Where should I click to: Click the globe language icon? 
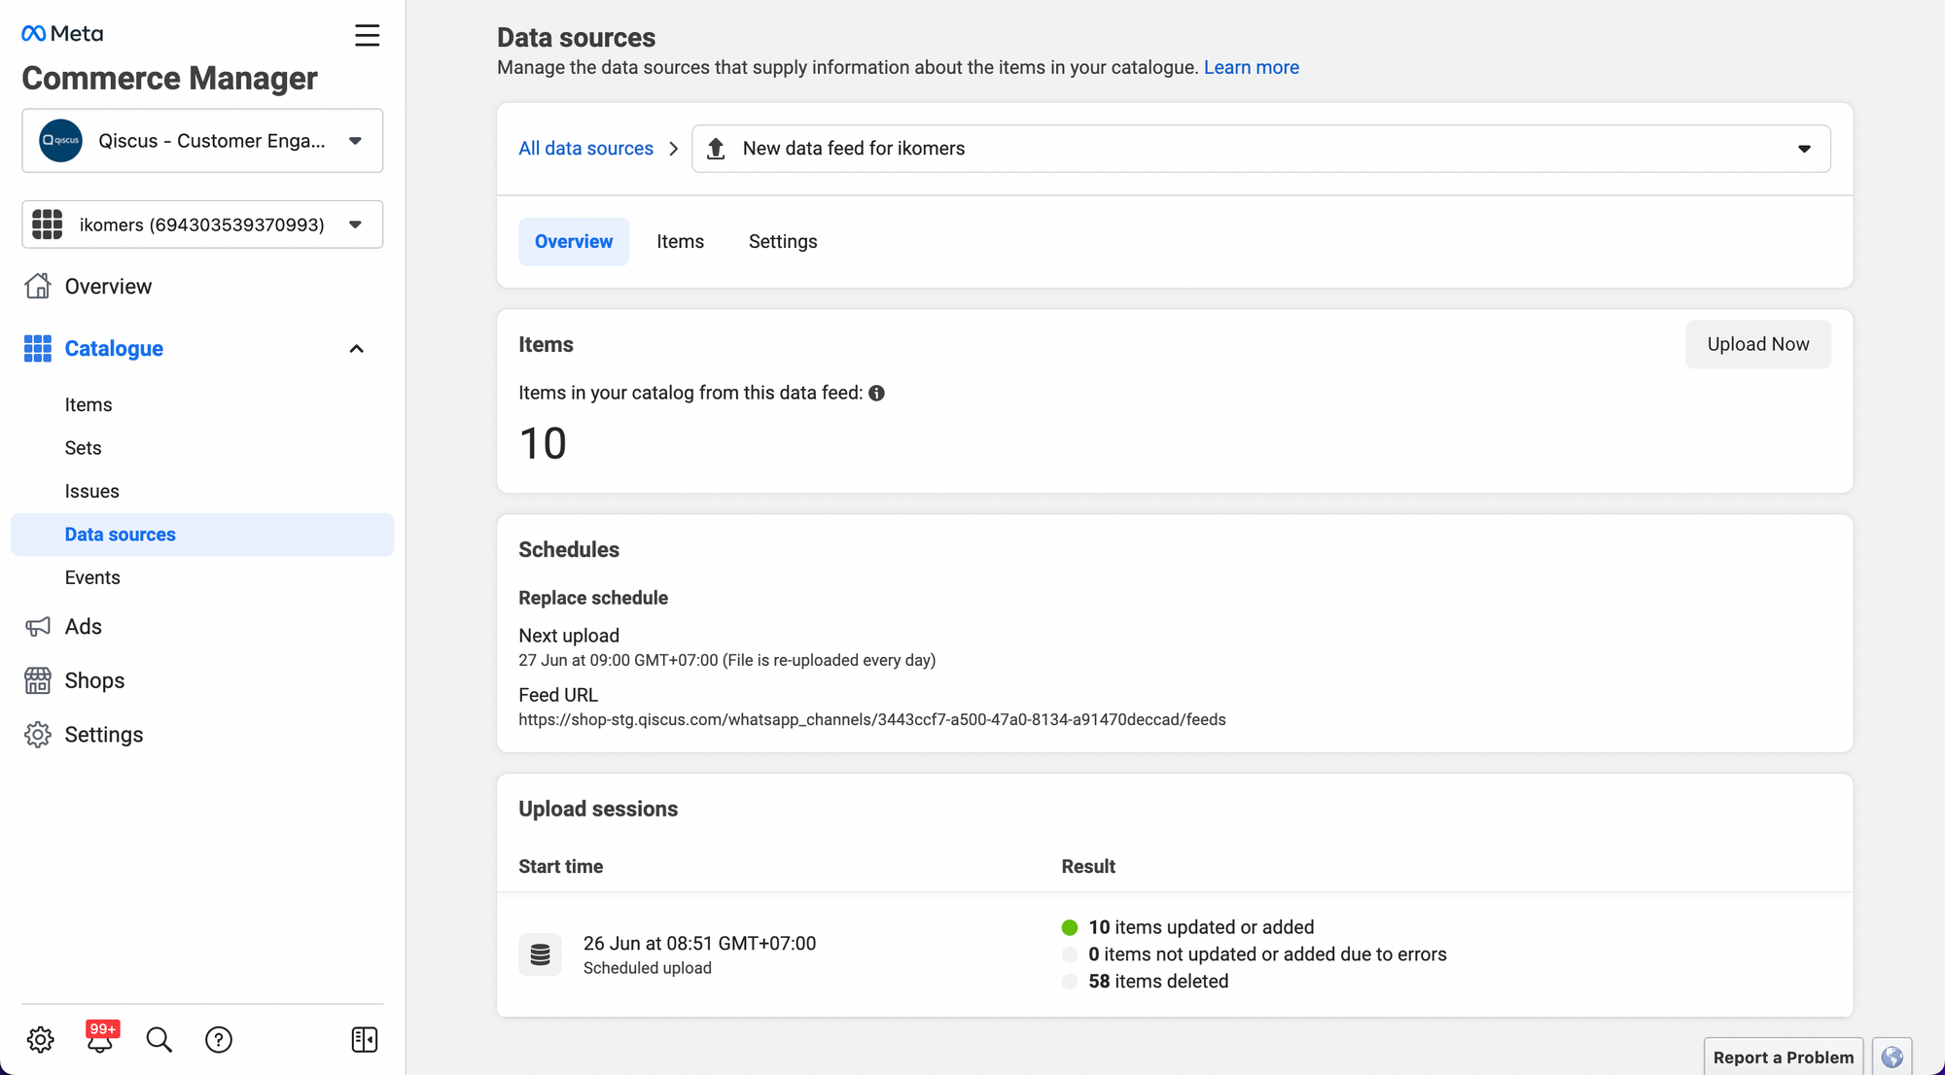(1892, 1057)
